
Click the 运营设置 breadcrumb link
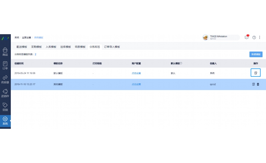(26, 37)
